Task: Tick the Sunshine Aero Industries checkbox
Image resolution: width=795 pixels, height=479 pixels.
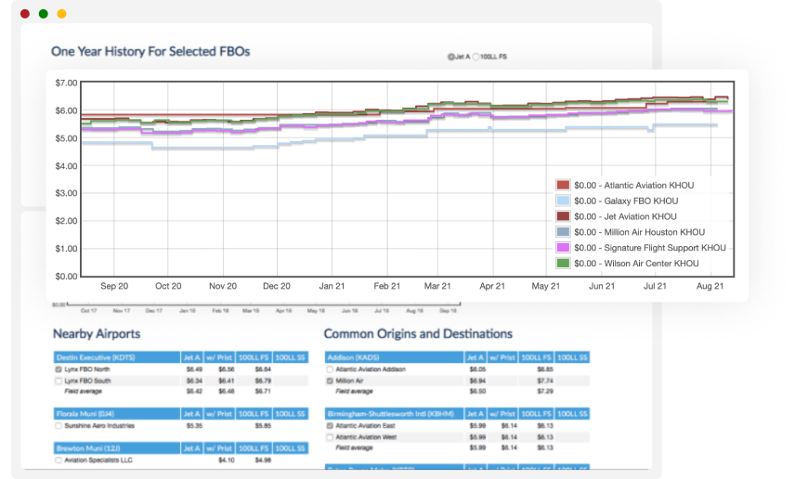Action: (x=59, y=426)
